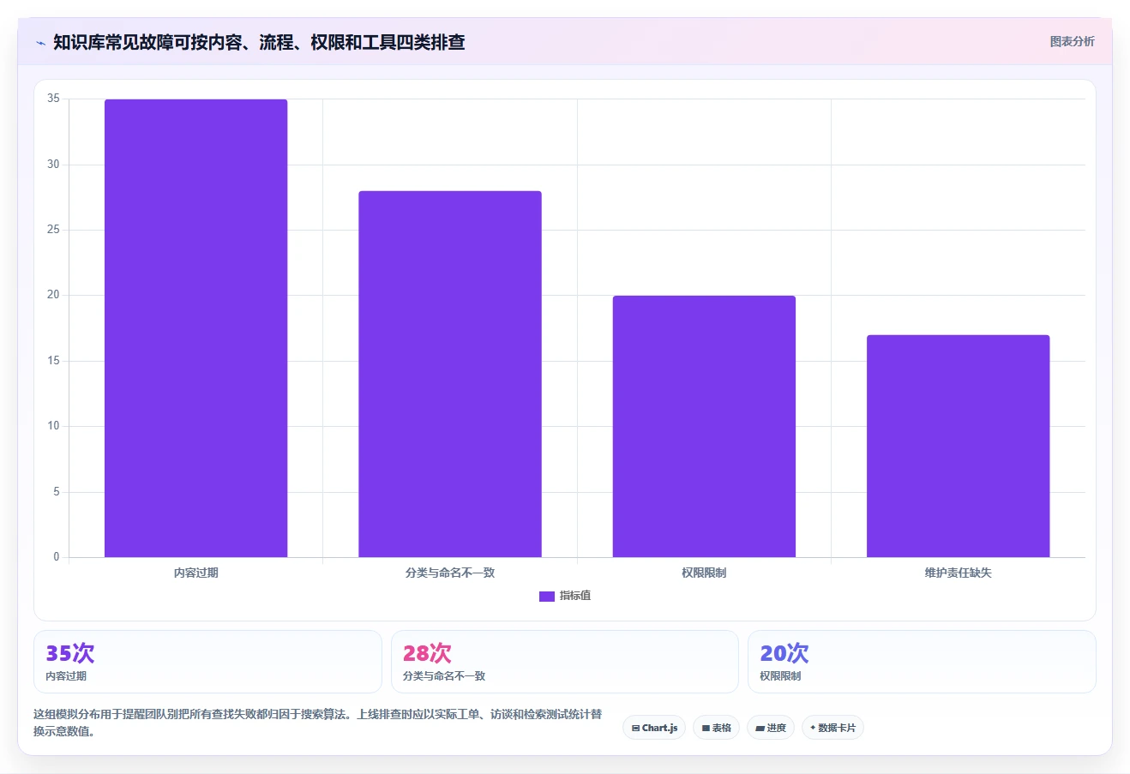Click the 数据卡片 tag chip
The height and width of the screenshot is (774, 1130).
click(832, 728)
